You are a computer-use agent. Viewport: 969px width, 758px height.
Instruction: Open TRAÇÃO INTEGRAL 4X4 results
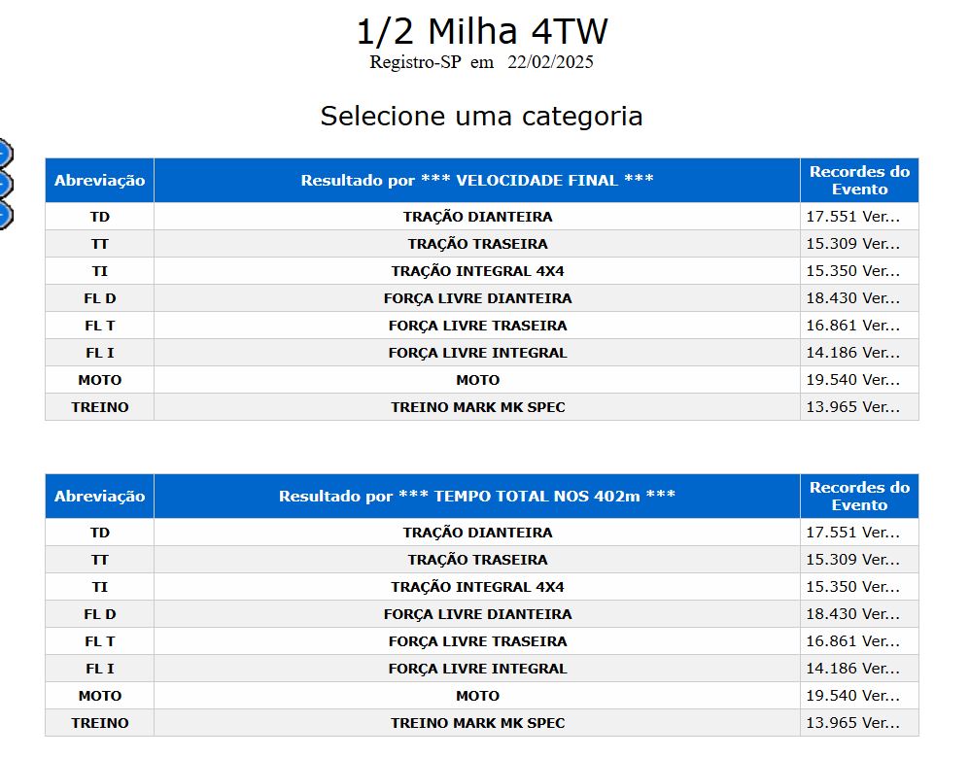pos(477,271)
